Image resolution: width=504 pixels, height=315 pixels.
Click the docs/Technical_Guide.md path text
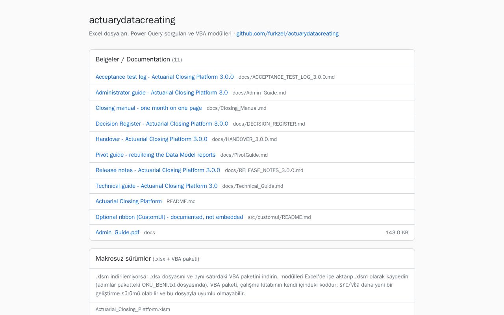click(253, 186)
